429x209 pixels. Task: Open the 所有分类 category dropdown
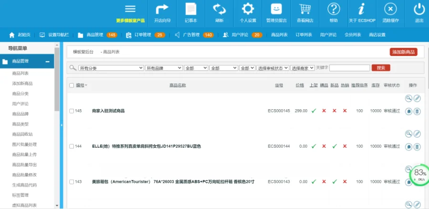click(x=111, y=68)
